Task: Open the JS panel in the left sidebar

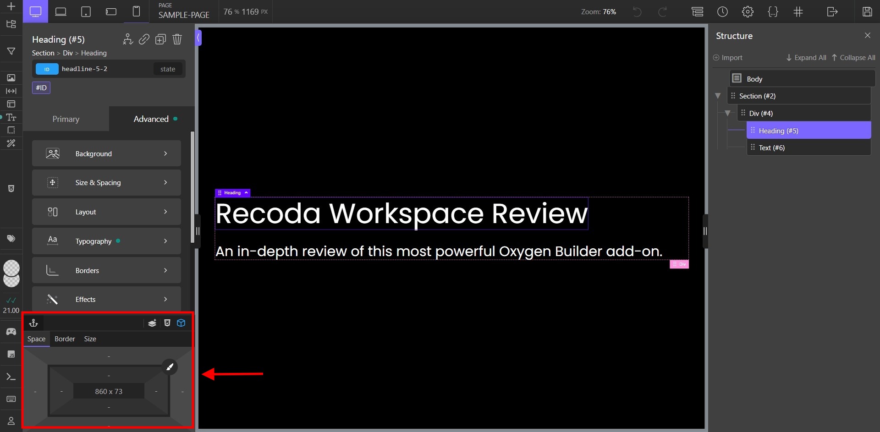Action: pos(11,354)
